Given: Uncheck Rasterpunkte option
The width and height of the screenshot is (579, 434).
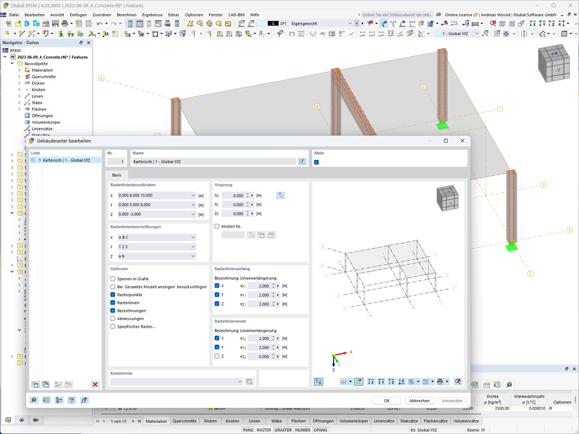Looking at the screenshot, I should (x=113, y=294).
